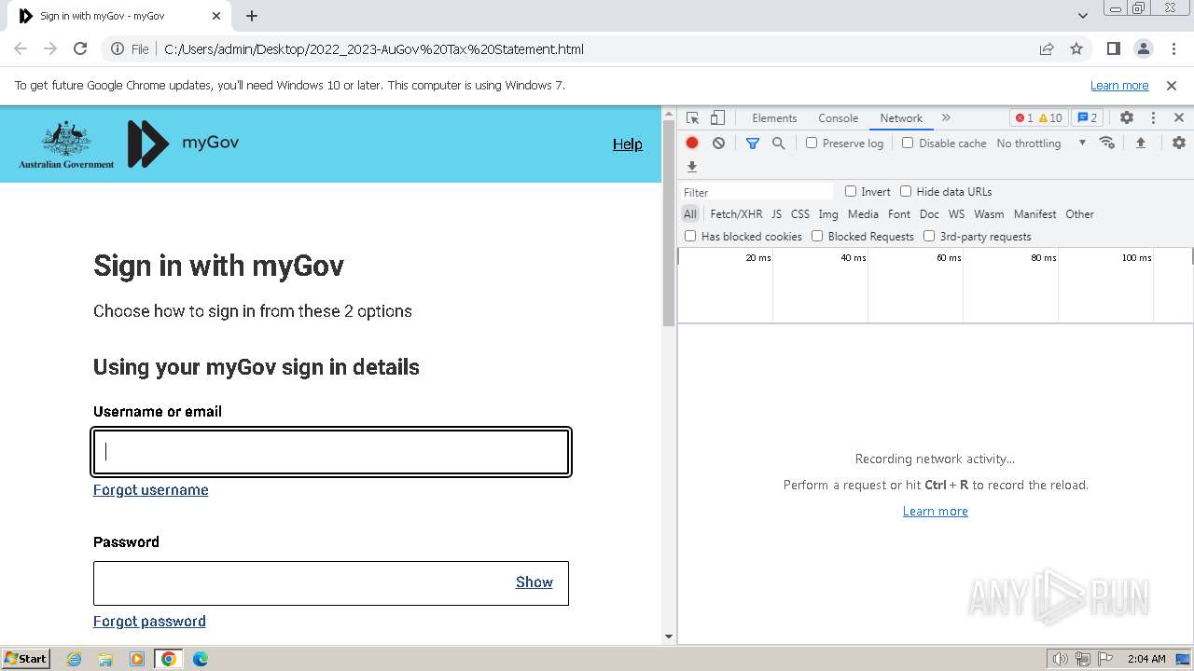Dismiss the Chrome update notification bar
Viewport: 1194px width, 671px height.
pos(1172,86)
